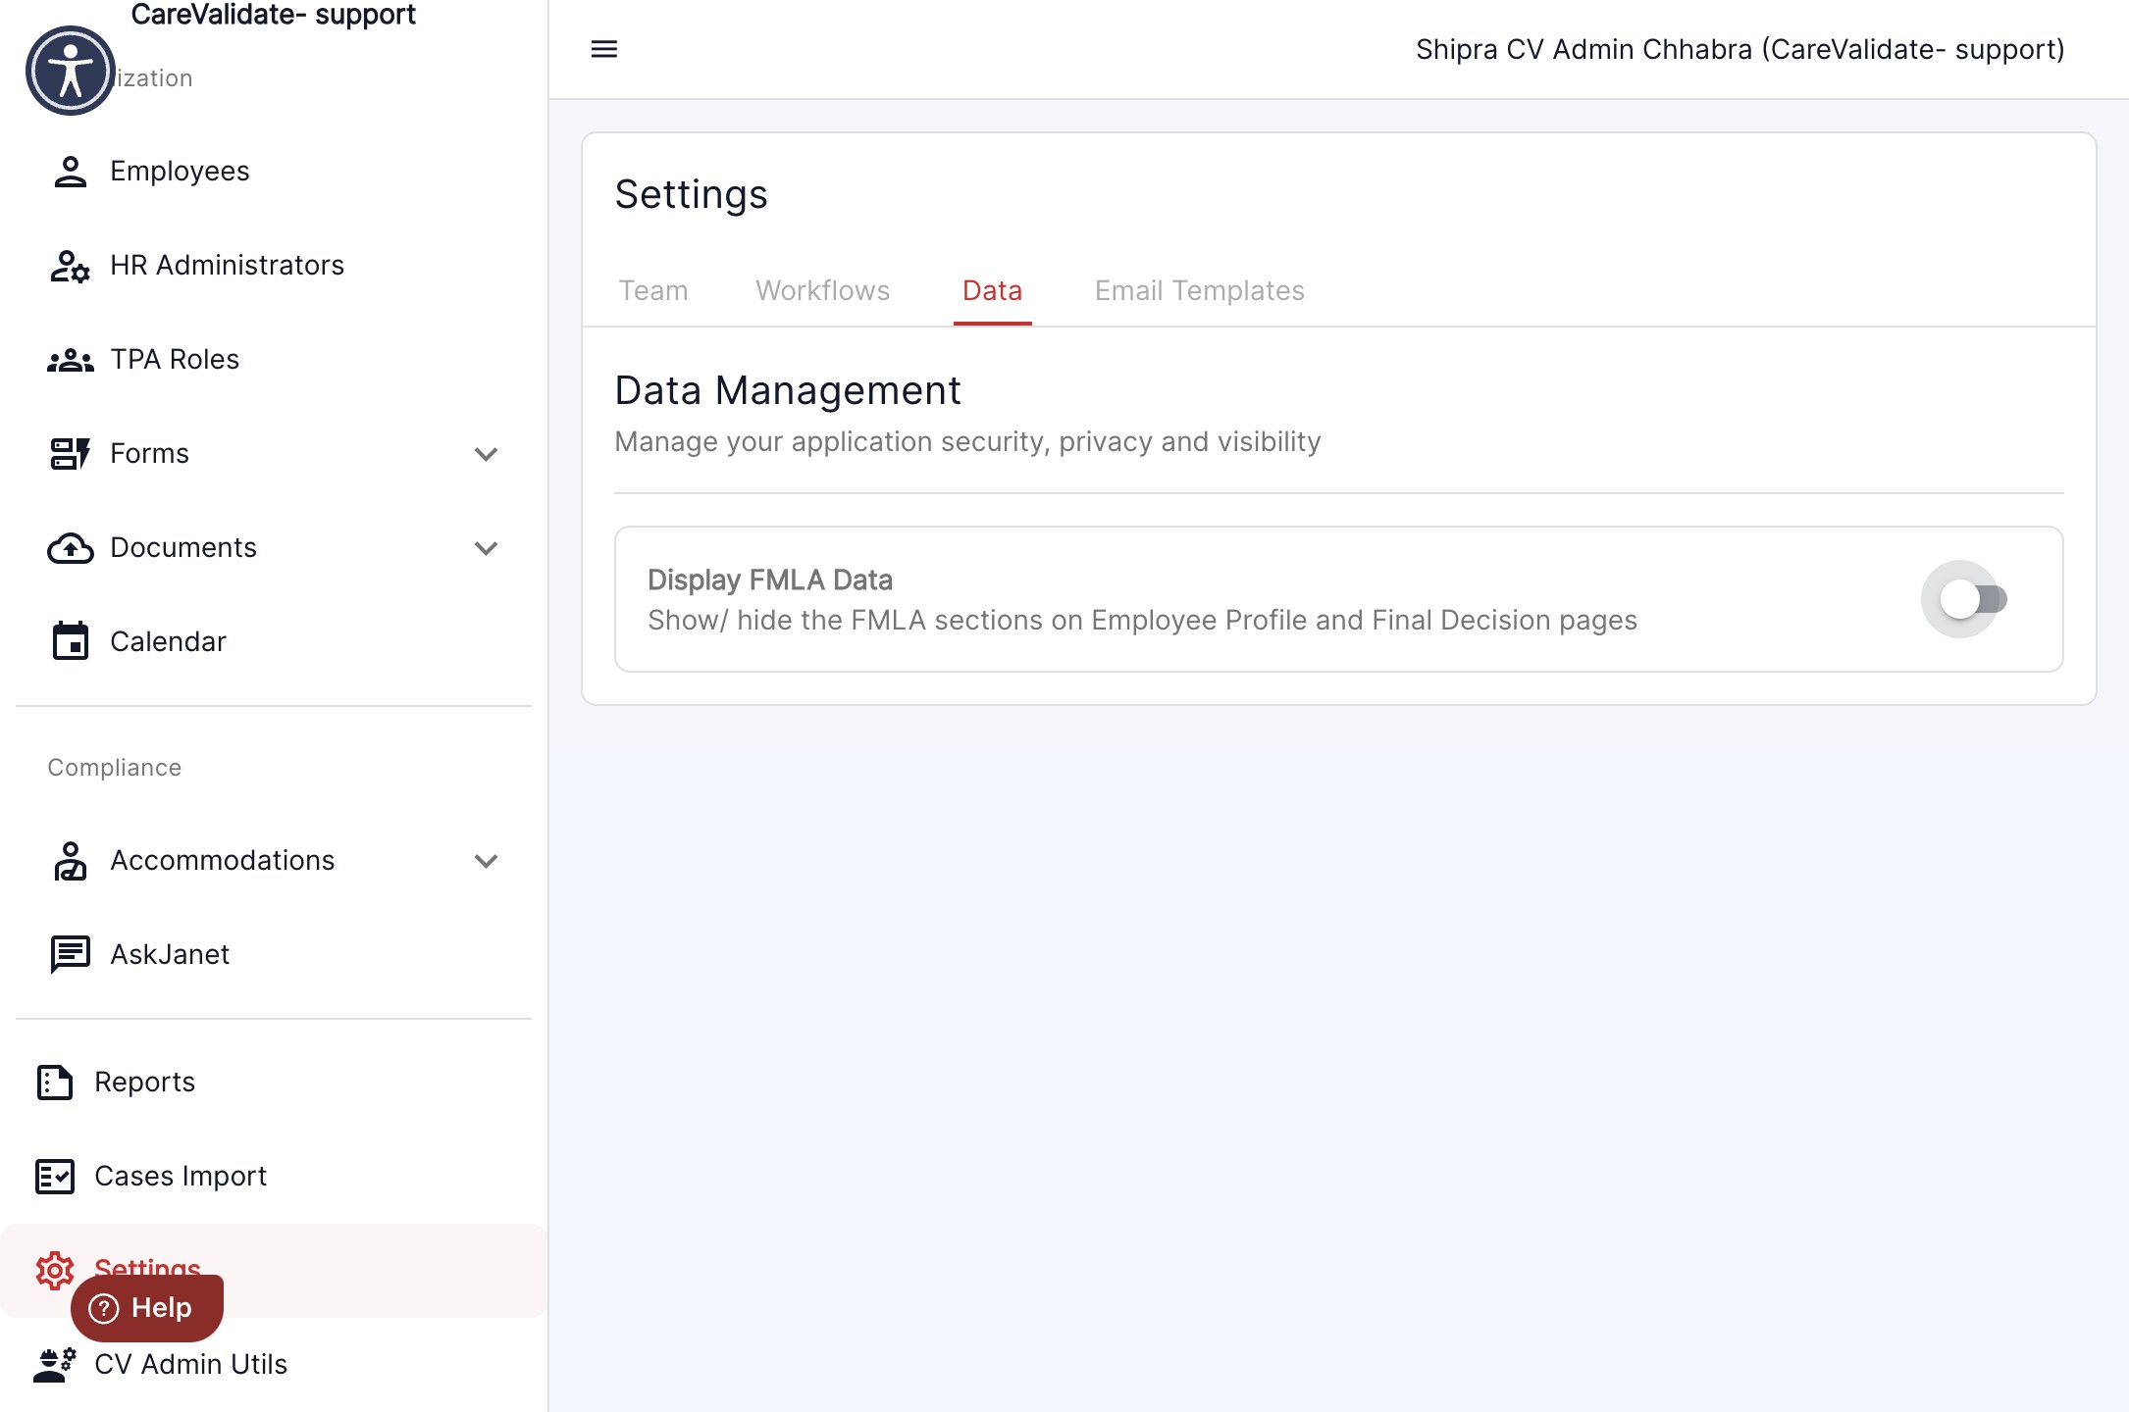Open Employees in the sidebar
This screenshot has height=1412, width=2129.
[x=181, y=172]
